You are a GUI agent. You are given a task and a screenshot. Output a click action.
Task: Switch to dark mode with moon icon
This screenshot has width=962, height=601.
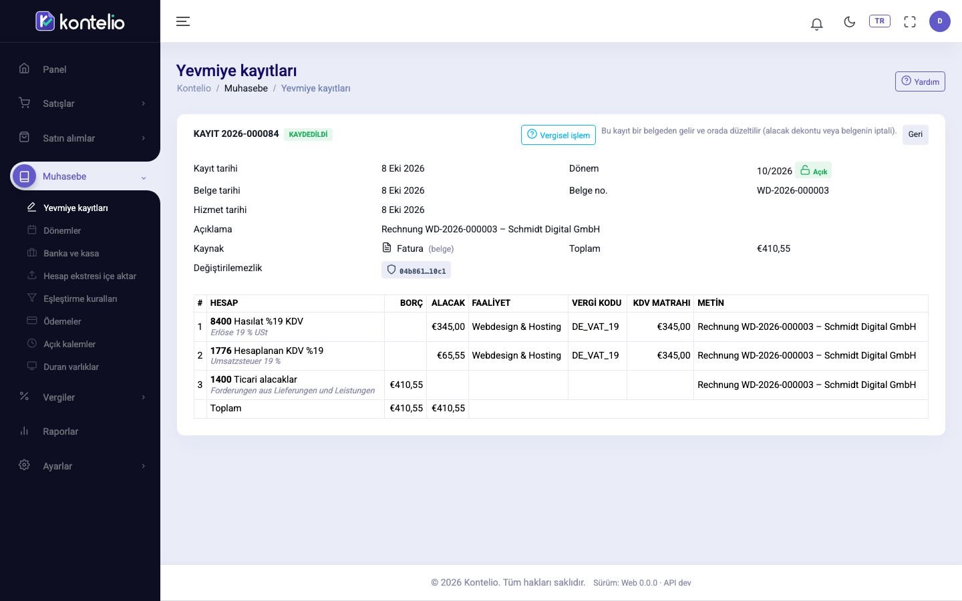(x=850, y=21)
